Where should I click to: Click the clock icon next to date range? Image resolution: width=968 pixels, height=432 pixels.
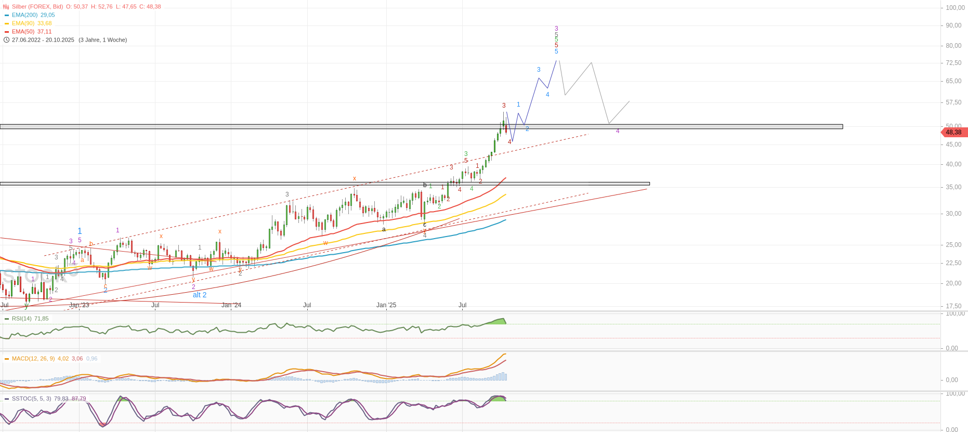[6, 40]
